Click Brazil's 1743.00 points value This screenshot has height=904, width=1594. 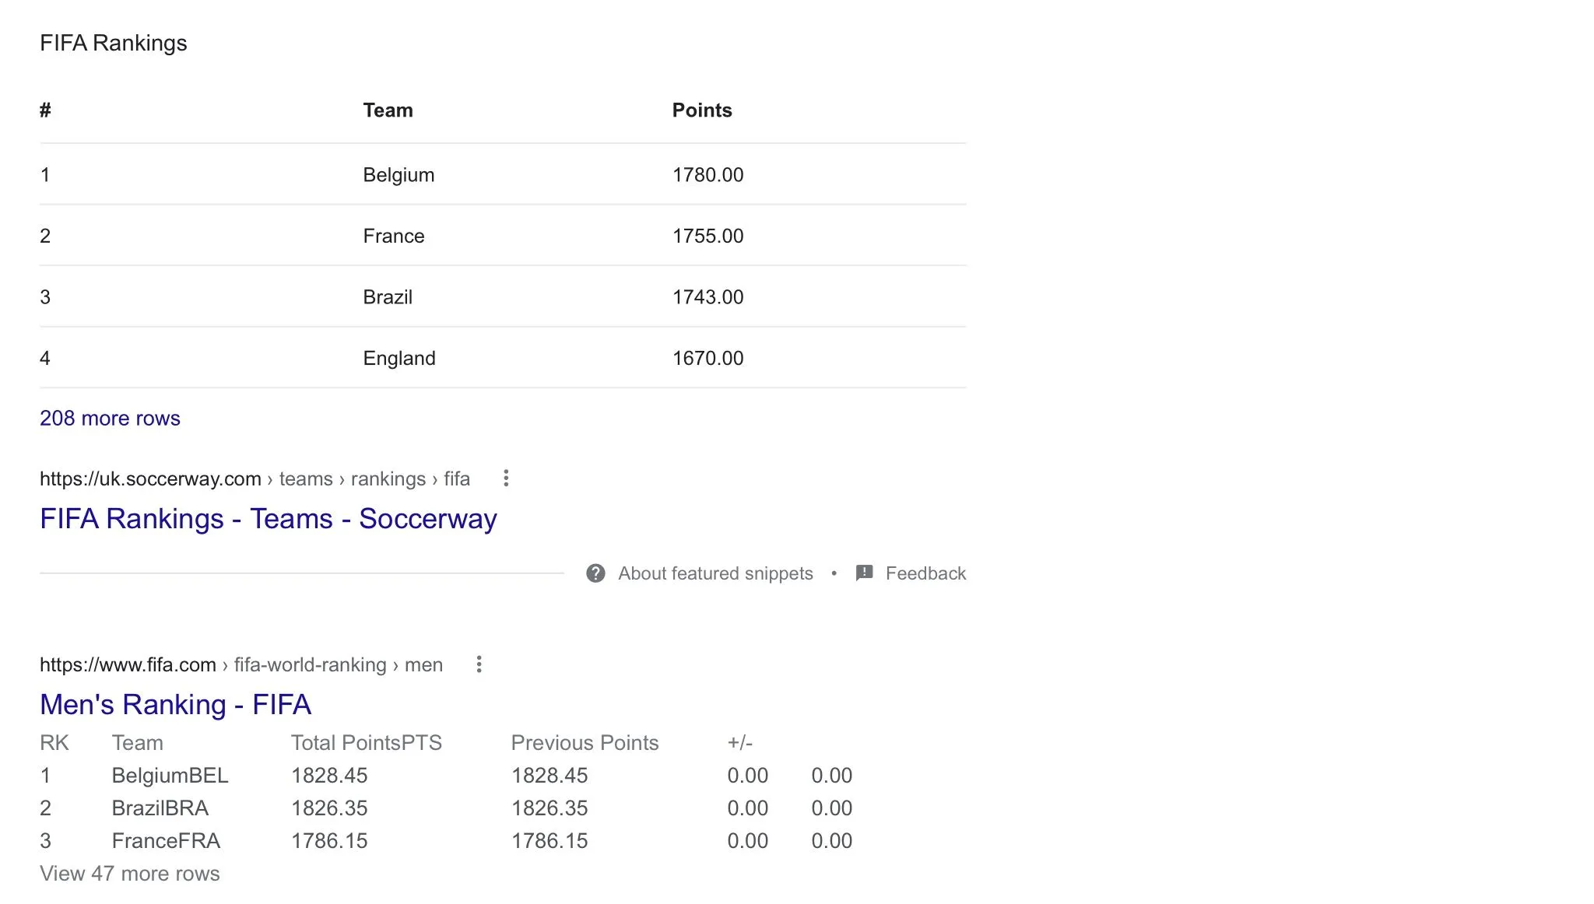point(707,297)
